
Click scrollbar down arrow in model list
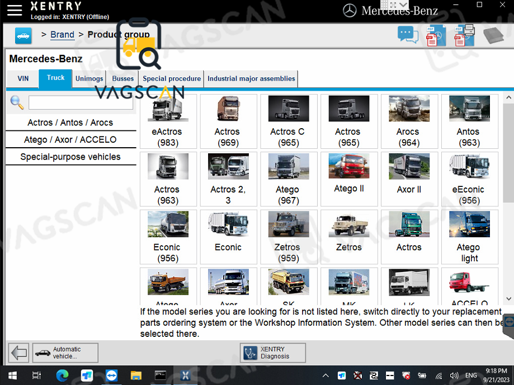[x=508, y=299]
